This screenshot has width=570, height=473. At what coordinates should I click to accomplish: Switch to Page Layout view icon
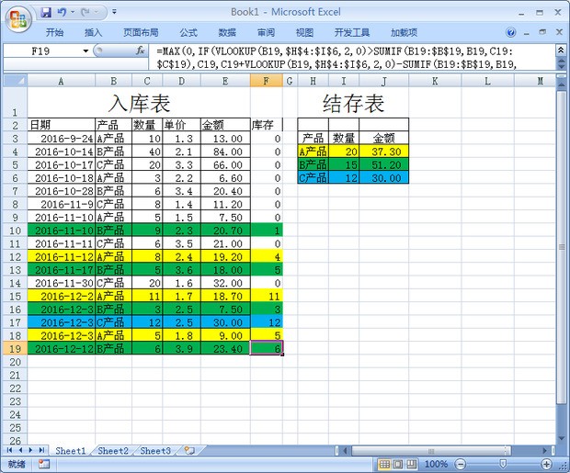click(398, 464)
